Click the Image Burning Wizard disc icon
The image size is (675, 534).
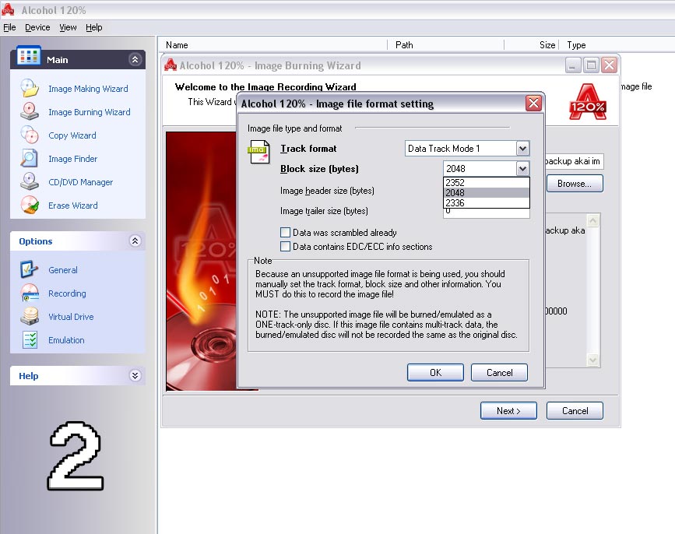tap(30, 111)
